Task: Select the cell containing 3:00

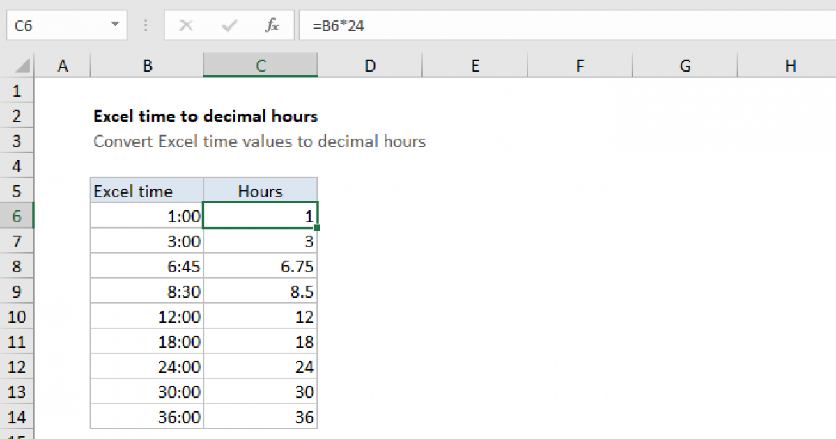Action: [x=147, y=241]
